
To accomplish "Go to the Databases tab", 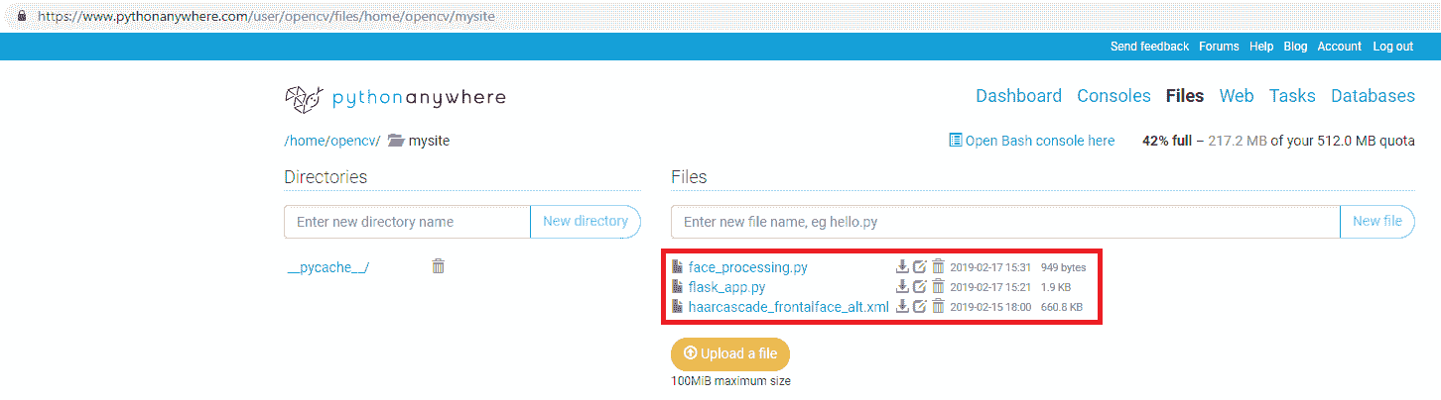I will click(x=1373, y=96).
